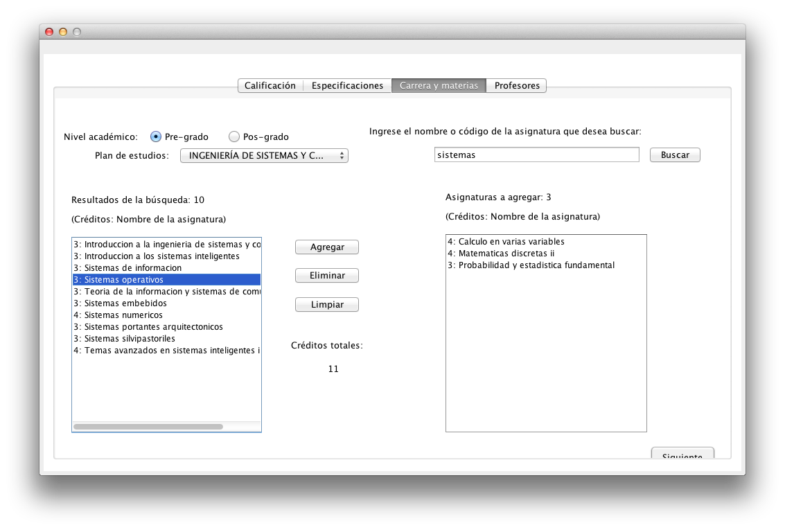Select Matematicas discretas ii entry
Image resolution: width=785 pixels, height=530 pixels.
tap(546, 254)
